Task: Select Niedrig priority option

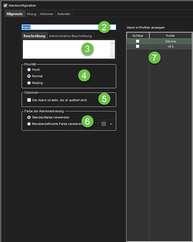Action: pos(29,83)
